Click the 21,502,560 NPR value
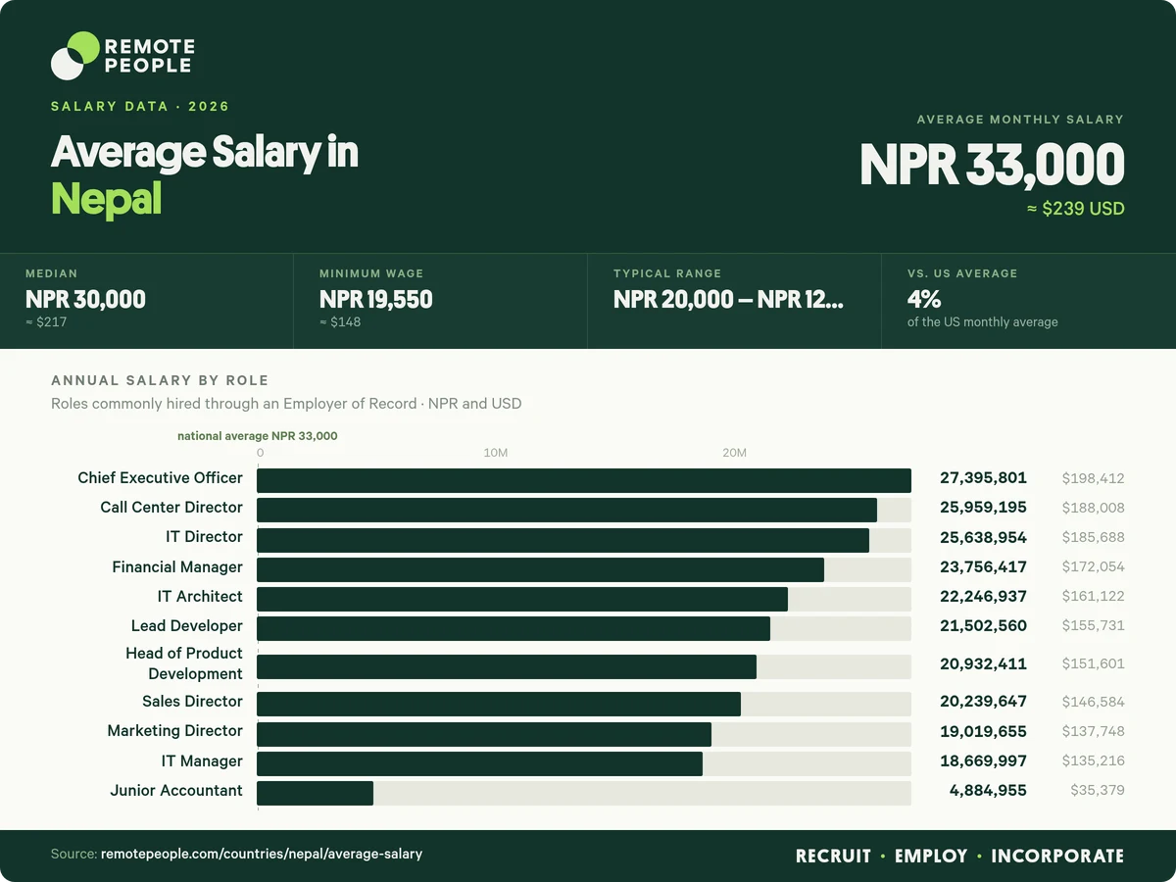The height and width of the screenshot is (882, 1176). tap(983, 625)
